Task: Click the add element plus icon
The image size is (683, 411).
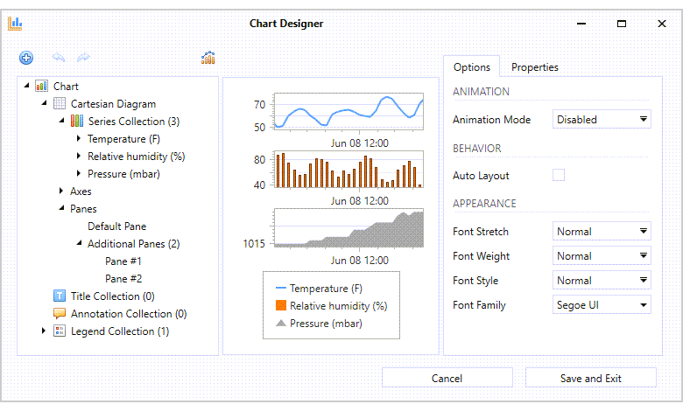Action: coord(26,58)
